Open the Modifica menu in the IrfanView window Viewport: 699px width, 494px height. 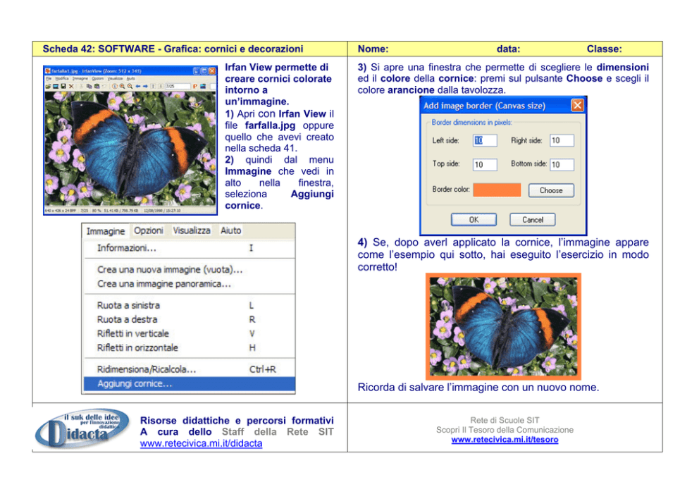tap(62, 78)
